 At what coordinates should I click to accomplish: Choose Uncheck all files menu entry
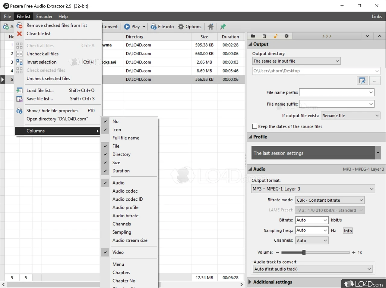point(43,54)
